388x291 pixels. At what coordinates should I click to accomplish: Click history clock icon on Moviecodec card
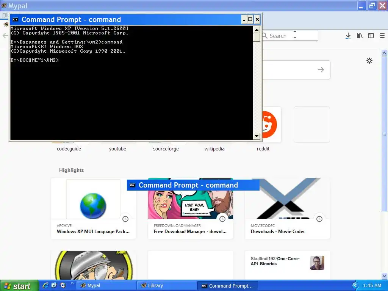[x=319, y=219]
